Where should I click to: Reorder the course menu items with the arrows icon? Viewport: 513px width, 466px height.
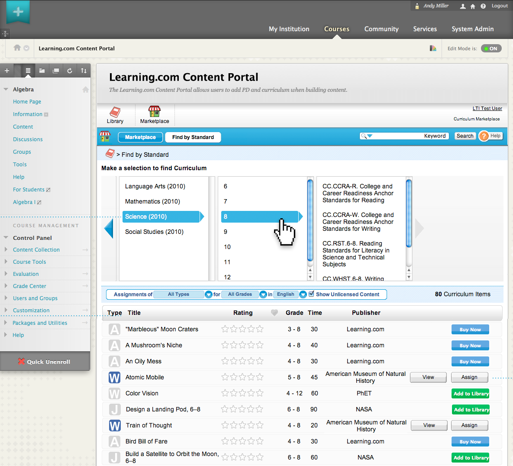[x=84, y=71]
